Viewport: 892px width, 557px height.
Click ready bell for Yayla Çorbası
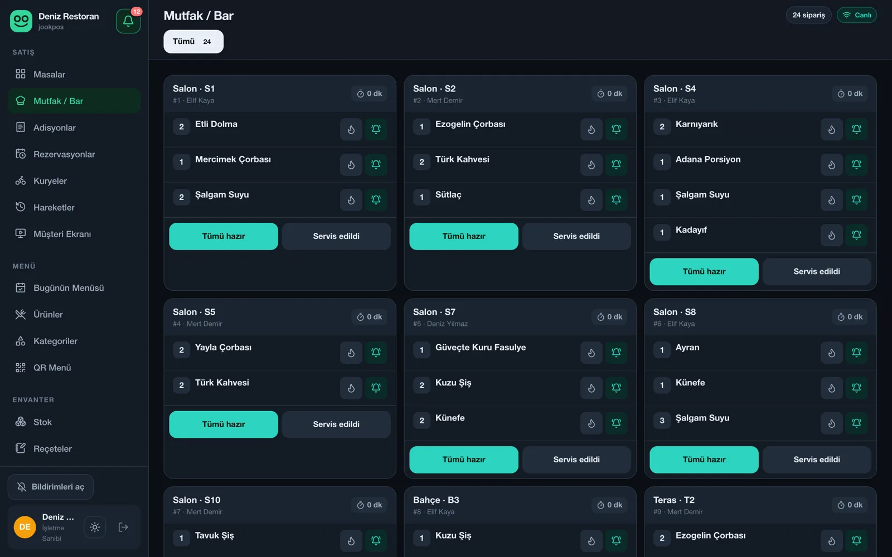point(376,353)
